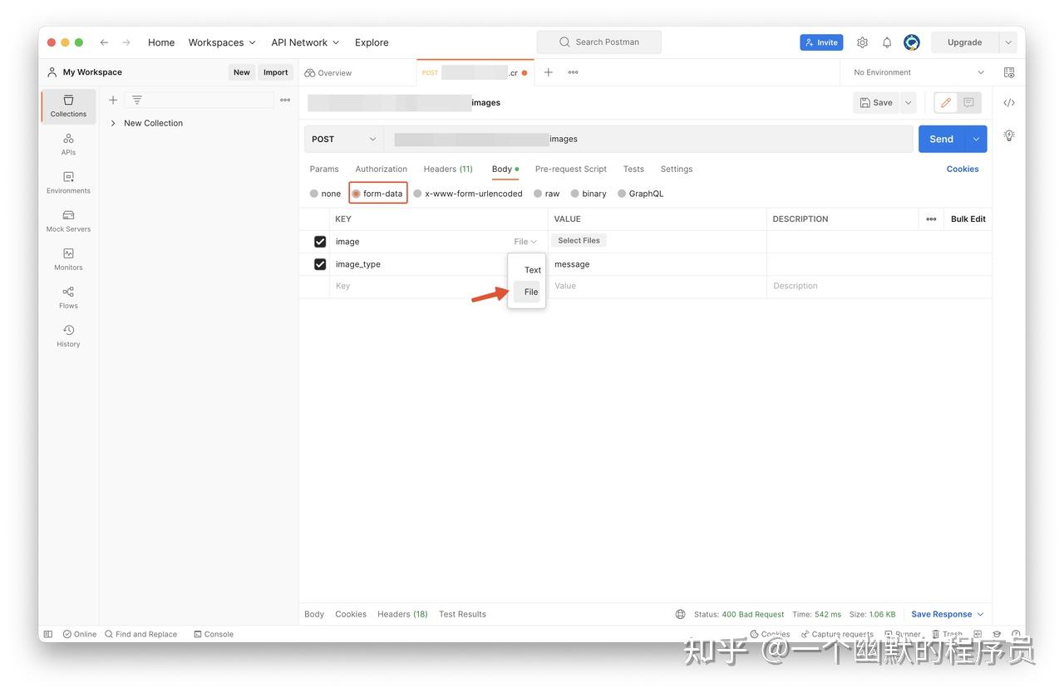Open the code snippet panel icon
Screen dimensions: 1064x693
pos(1009,103)
